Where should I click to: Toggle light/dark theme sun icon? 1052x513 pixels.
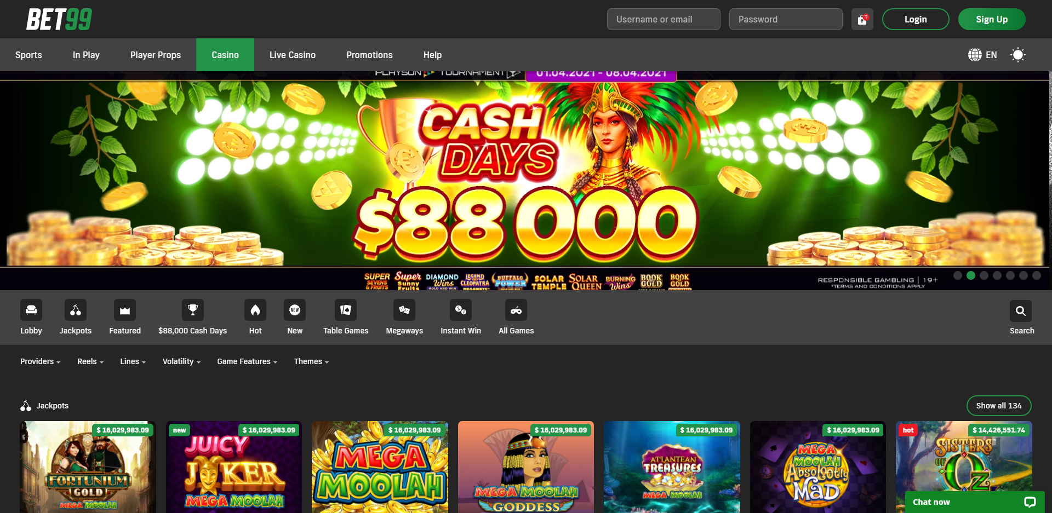coord(1018,55)
